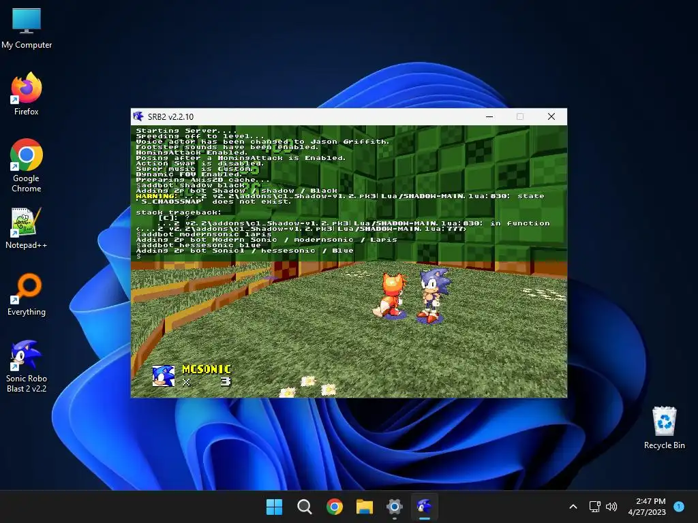This screenshot has height=523, width=698.
Task: Click the MCSONIC player name in the HUD
Action: [x=207, y=369]
